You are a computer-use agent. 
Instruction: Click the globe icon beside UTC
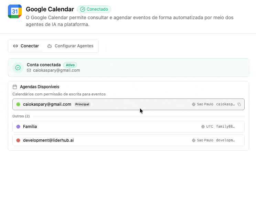203,127
